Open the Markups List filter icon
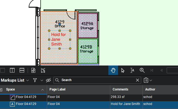178x109 pixels. 35,80
